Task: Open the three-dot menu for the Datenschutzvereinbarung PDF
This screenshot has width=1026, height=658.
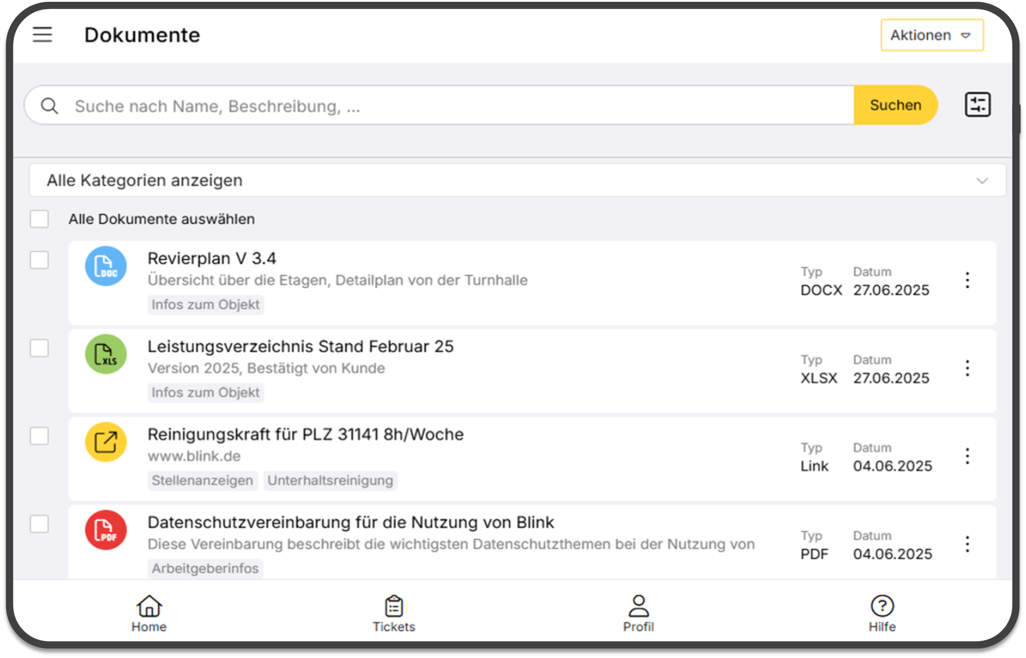Action: (967, 544)
